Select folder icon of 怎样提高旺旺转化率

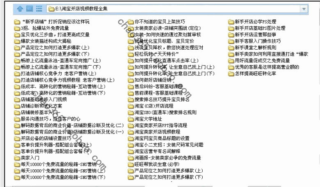coord(231,74)
